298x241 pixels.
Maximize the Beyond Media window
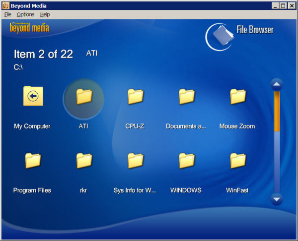[x=283, y=5]
